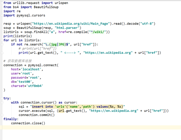
Task: Click the Main_Page Wikipedia URL string
Action: pos(71,24)
